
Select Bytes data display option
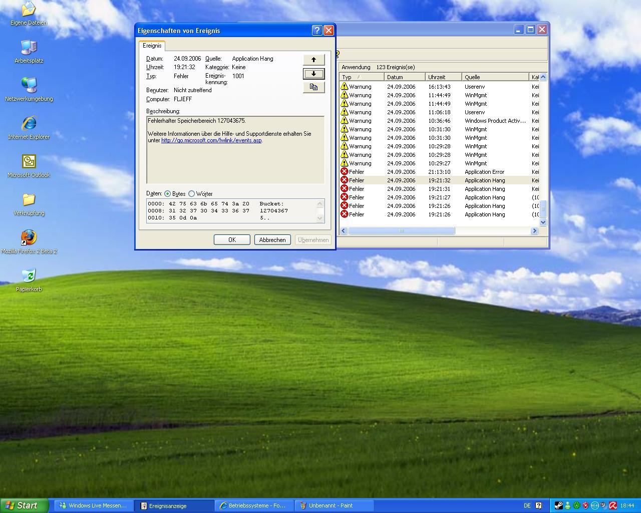pos(175,194)
